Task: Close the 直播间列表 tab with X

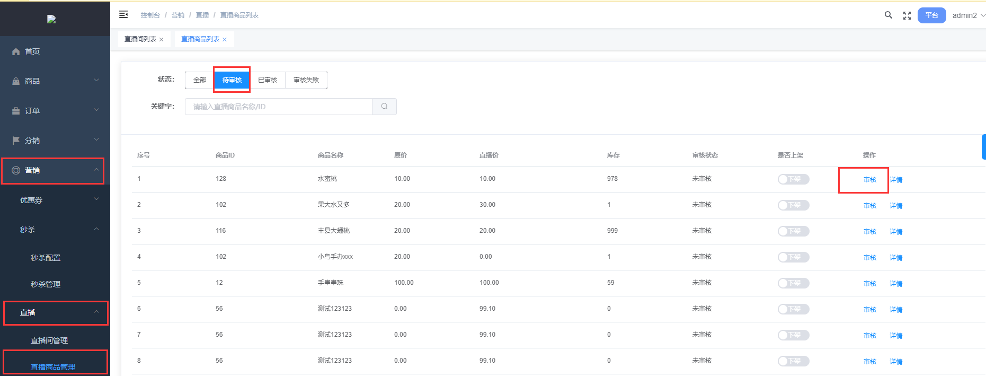Action: (161, 40)
